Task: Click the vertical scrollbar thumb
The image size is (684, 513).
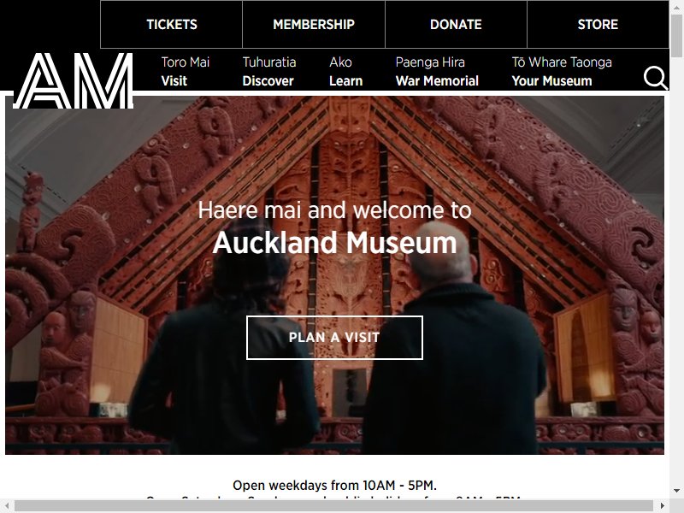Action: [x=676, y=36]
